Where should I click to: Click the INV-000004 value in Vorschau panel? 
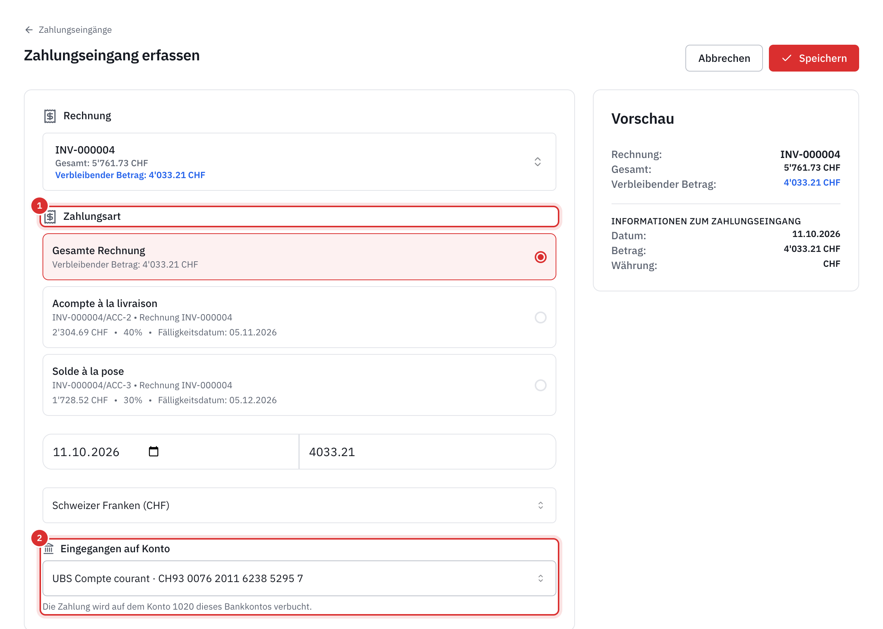[x=810, y=154]
